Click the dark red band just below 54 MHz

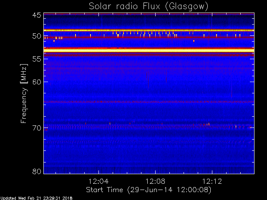(149, 55)
